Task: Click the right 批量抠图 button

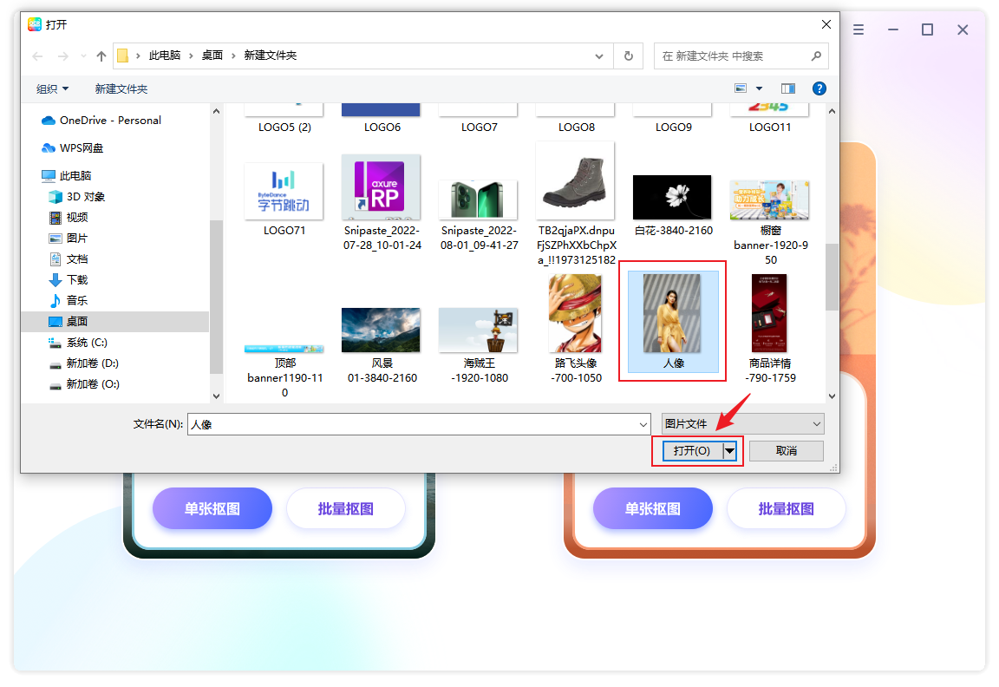Action: pos(787,508)
